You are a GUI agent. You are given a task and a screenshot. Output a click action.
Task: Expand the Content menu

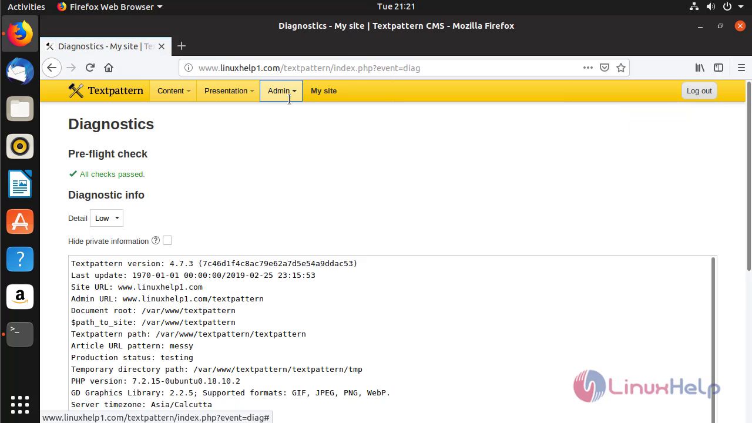pos(173,90)
